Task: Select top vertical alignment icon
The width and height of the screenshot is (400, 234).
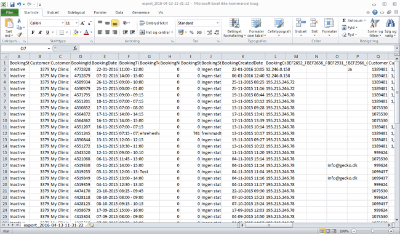Action: pyautogui.click(x=100, y=23)
